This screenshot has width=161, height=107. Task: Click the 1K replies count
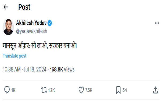(13, 90)
